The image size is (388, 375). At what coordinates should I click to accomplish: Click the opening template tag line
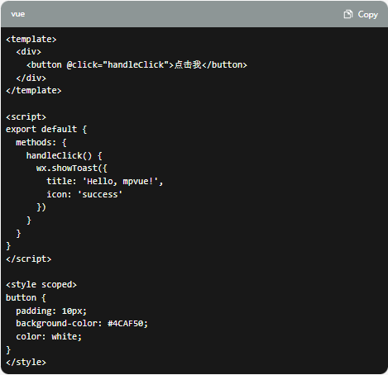(x=31, y=40)
